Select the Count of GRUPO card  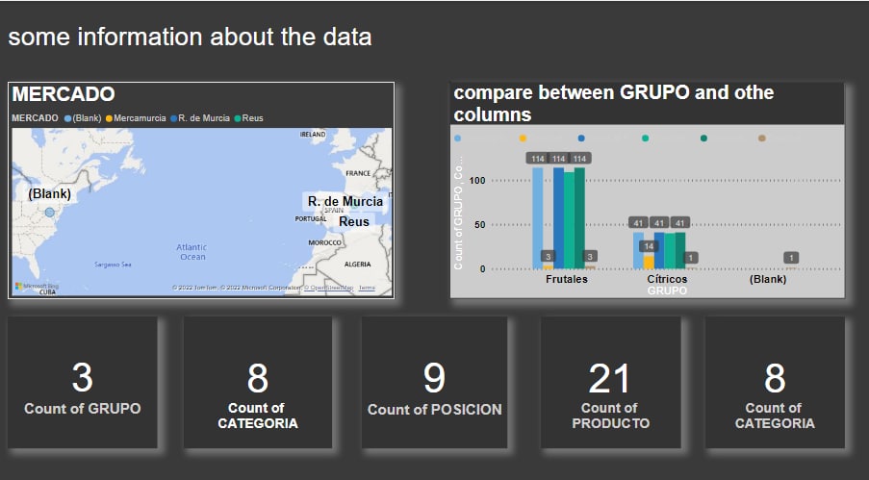[83, 383]
